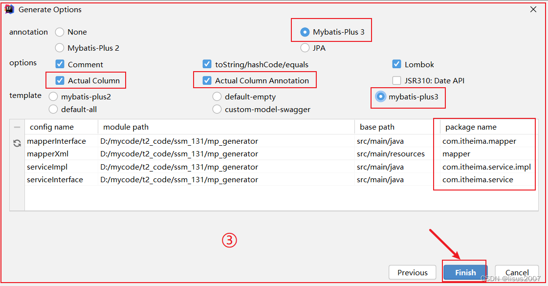Select the default-empty template
This screenshot has width=548, height=286.
(217, 96)
